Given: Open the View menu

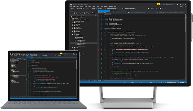Looking at the screenshot, I should click(x=77, y=6).
